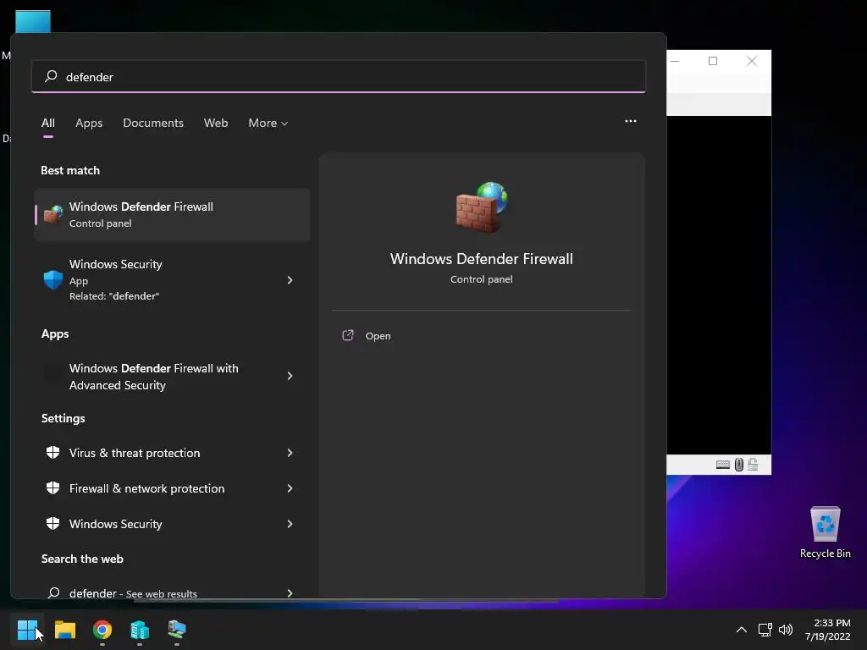Expand Firewall & network protection chevron
867x650 pixels.
pos(290,488)
